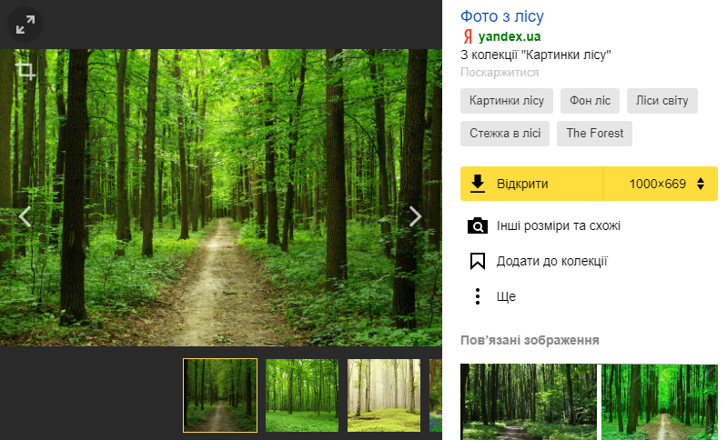Click the collection text З колекції "Картинки лісу"
Image resolution: width=727 pixels, height=440 pixels.
[x=536, y=55]
